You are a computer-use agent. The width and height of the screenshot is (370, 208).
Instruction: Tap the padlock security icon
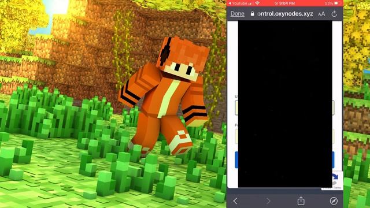(252, 14)
